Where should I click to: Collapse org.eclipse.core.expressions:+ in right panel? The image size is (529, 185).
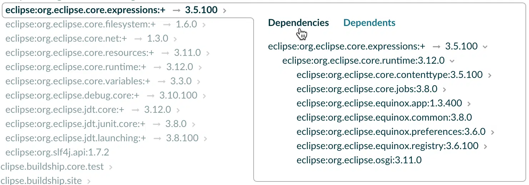point(485,47)
